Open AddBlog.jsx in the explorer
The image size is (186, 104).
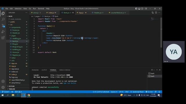click(17, 38)
